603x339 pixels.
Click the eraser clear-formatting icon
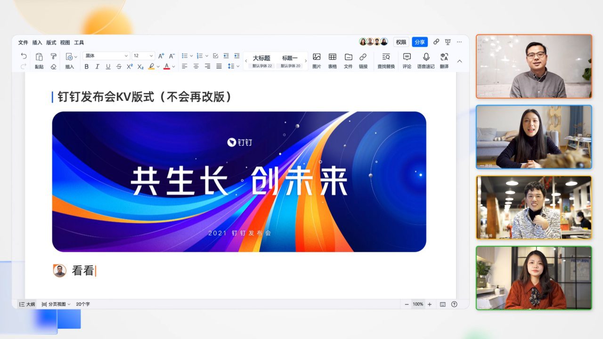pos(53,67)
